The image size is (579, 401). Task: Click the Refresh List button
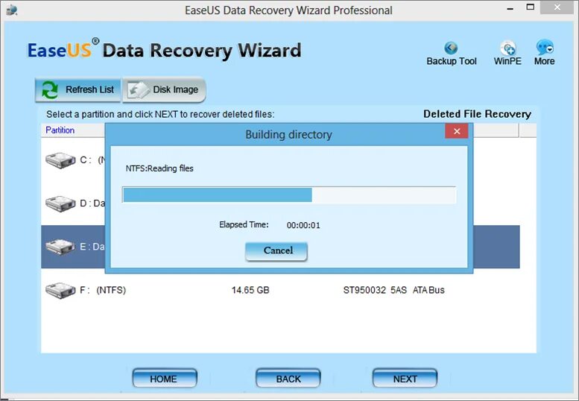78,89
